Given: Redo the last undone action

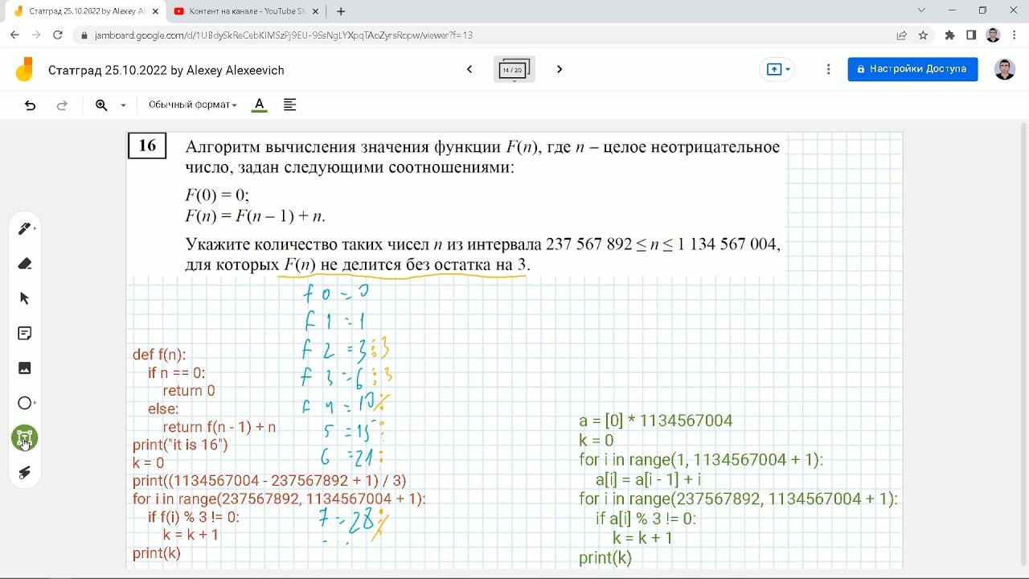Looking at the screenshot, I should point(62,105).
